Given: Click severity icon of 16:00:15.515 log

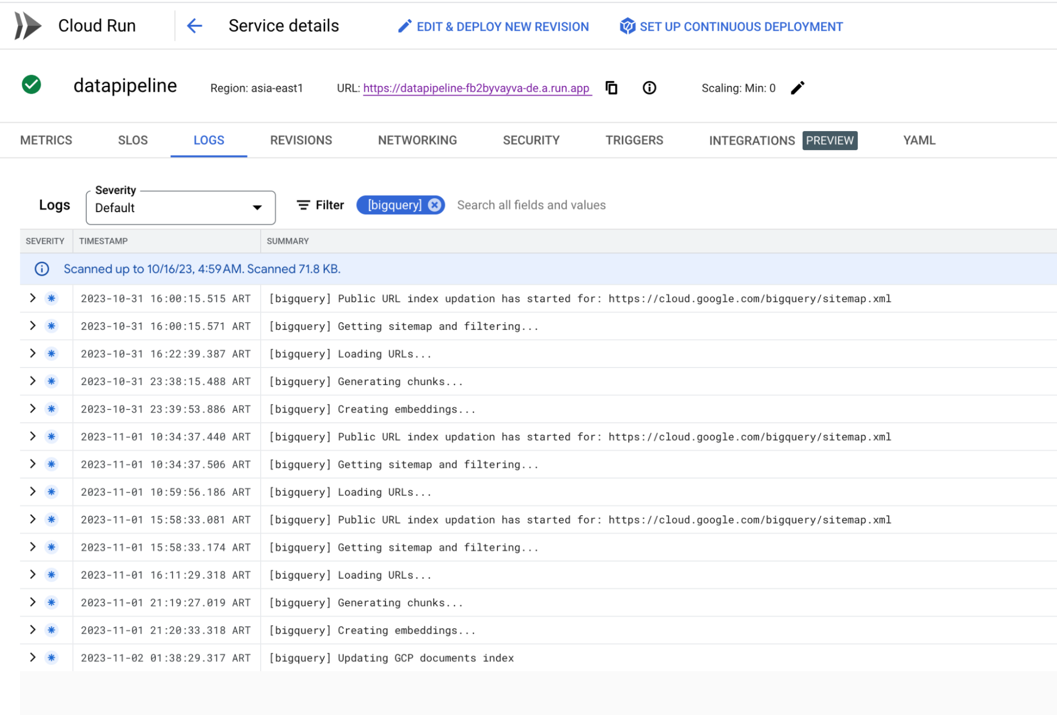Looking at the screenshot, I should 51,299.
